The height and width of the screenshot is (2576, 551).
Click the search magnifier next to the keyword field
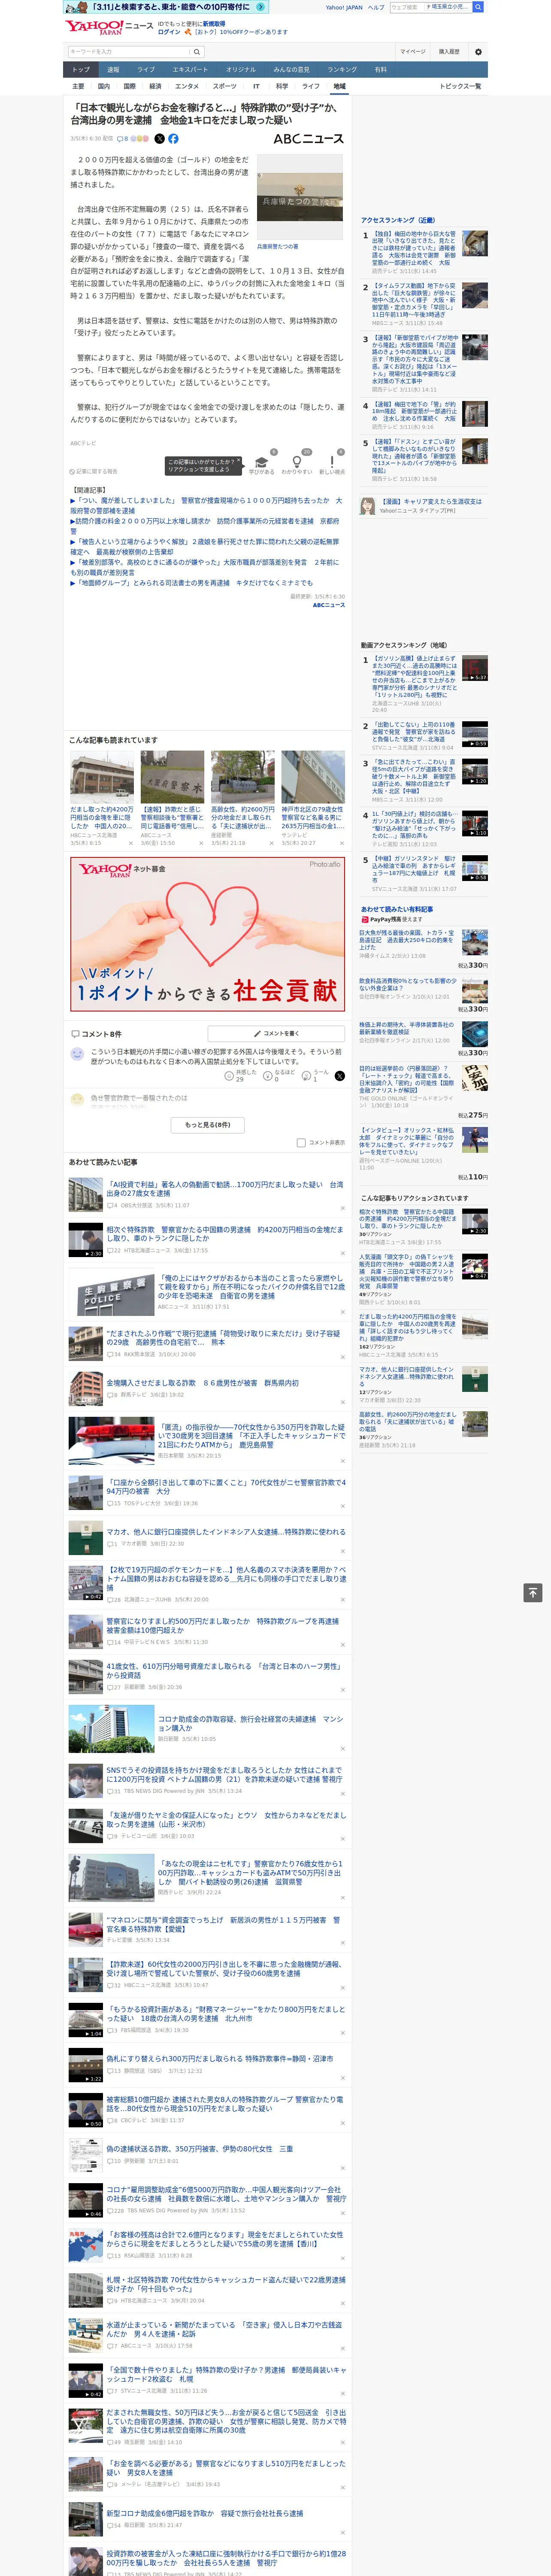[x=197, y=51]
